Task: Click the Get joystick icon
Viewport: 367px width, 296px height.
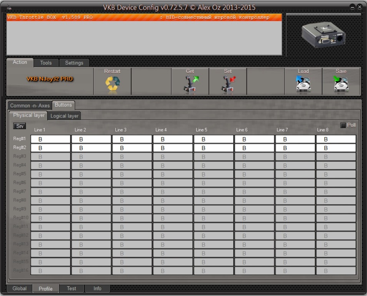Action: coord(191,84)
